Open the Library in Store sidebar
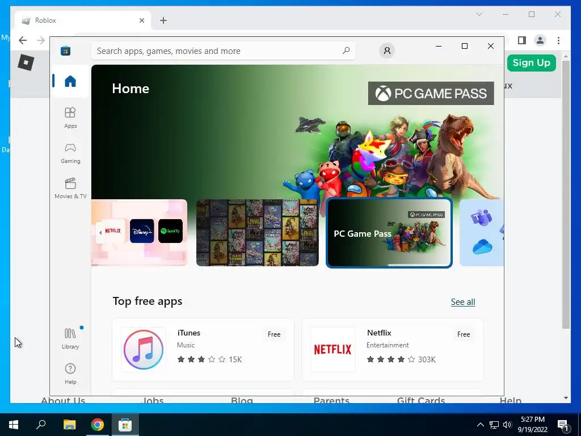 coord(70,338)
